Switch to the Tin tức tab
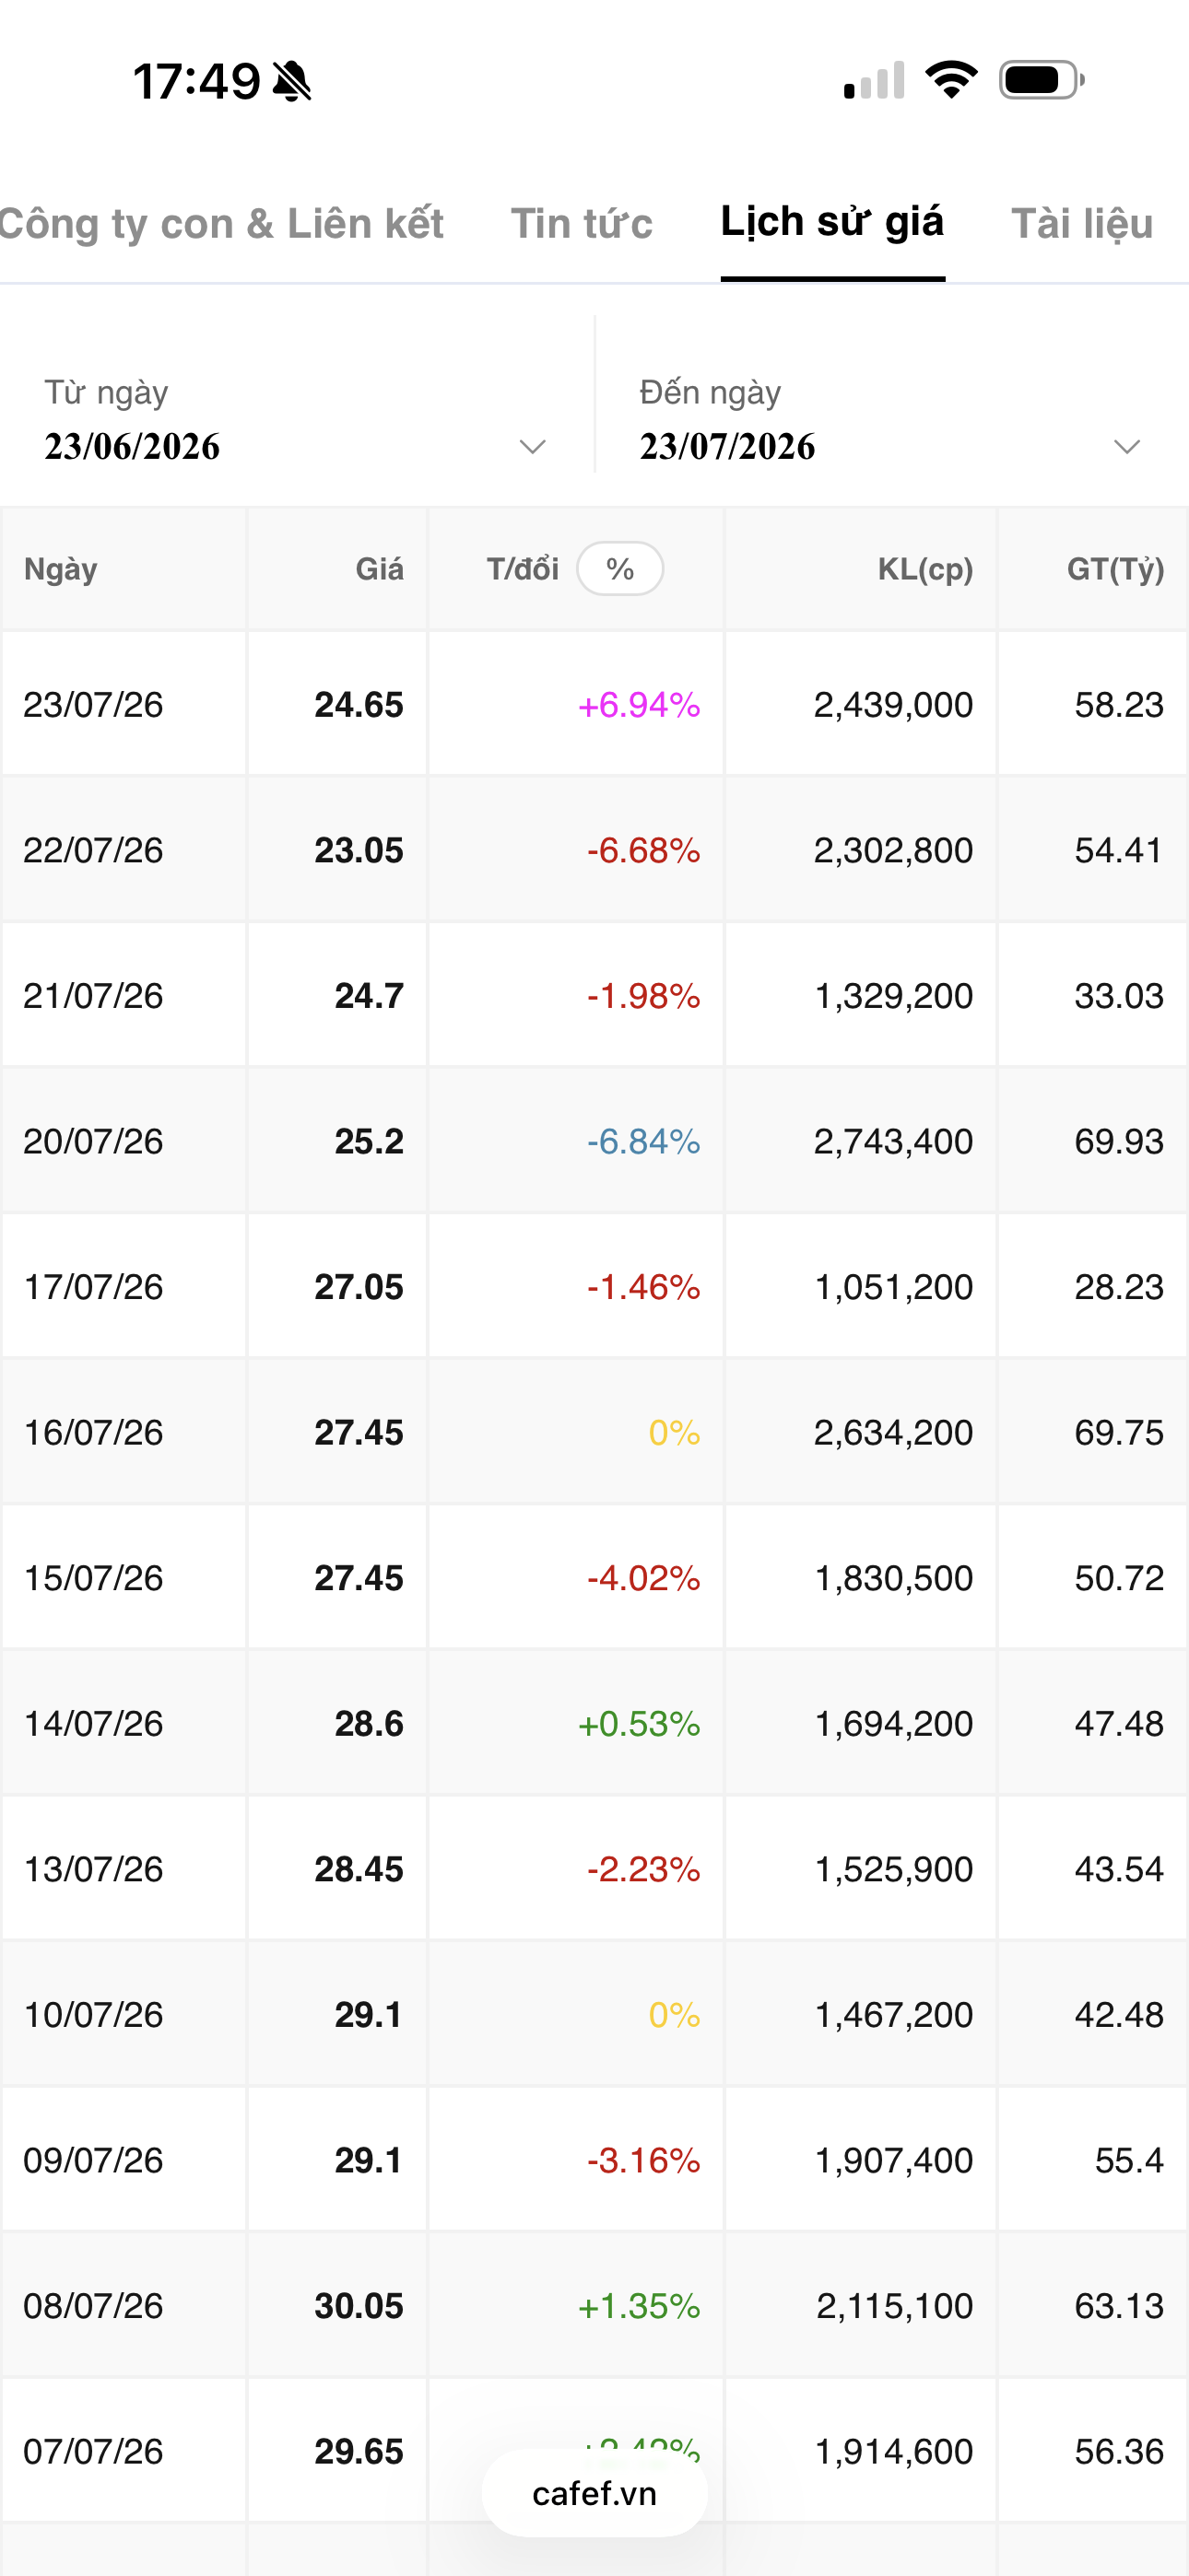1189x2576 pixels. (582, 224)
